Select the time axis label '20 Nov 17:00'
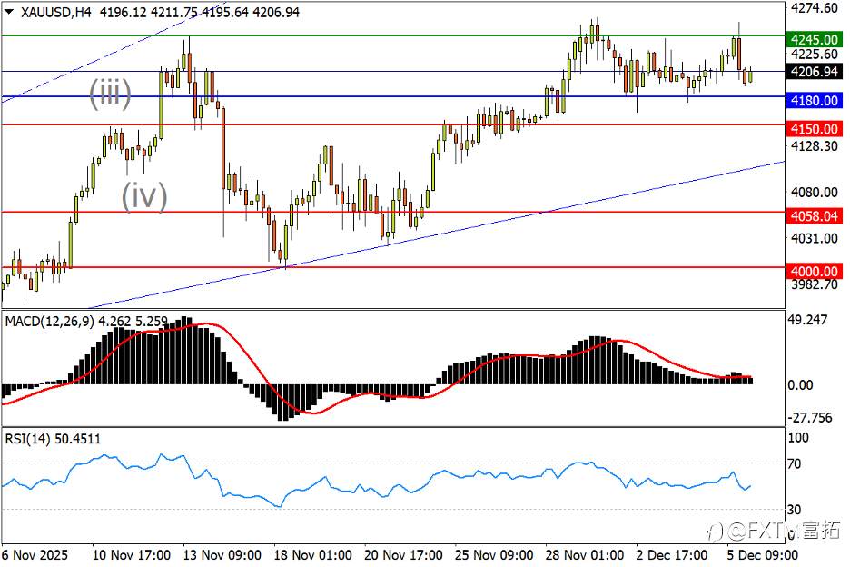Image resolution: width=850 pixels, height=567 pixels. [x=403, y=555]
